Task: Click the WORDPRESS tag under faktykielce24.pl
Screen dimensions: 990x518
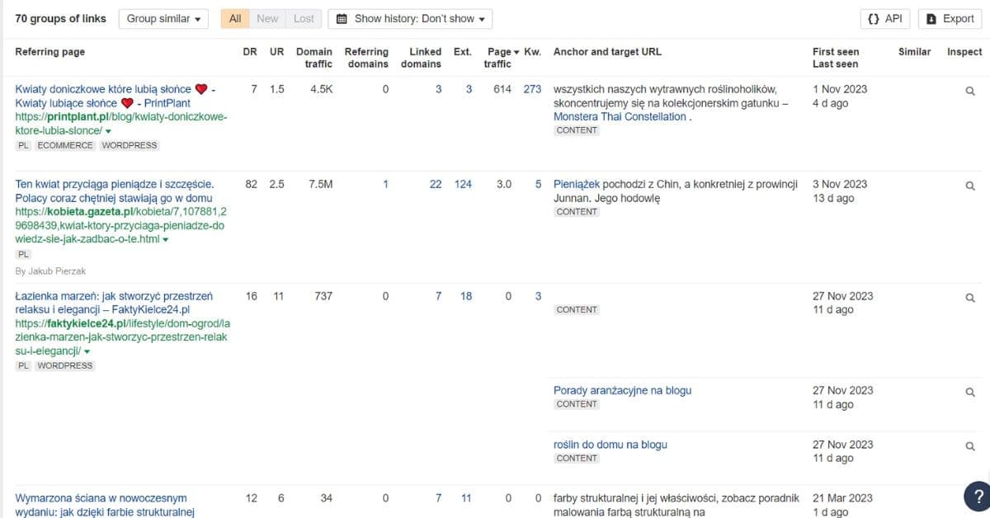Action: point(65,365)
